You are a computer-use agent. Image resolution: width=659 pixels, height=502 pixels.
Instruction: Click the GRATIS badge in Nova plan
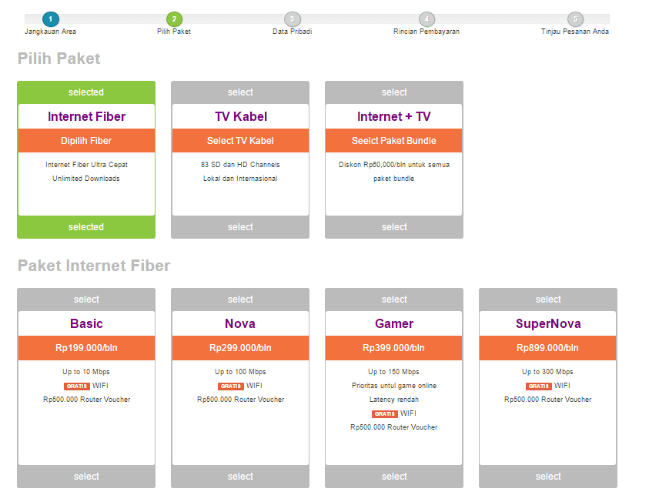(231, 386)
